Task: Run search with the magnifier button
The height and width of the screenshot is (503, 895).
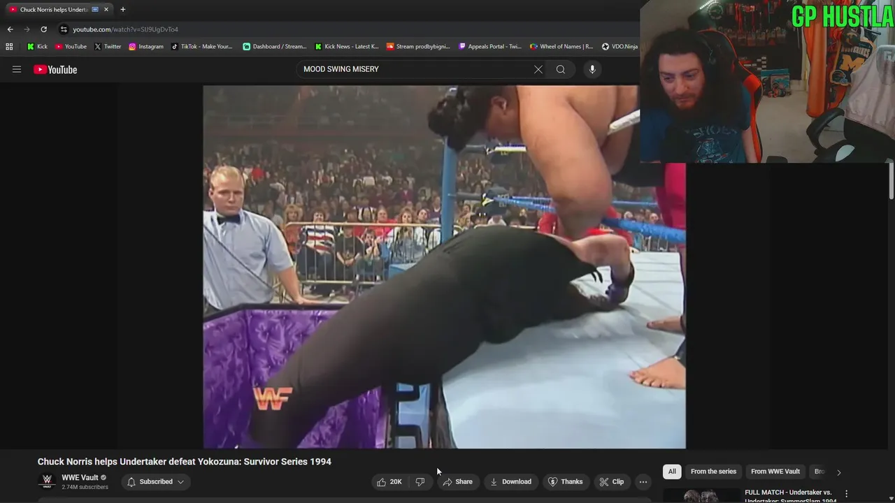Action: 561,69
